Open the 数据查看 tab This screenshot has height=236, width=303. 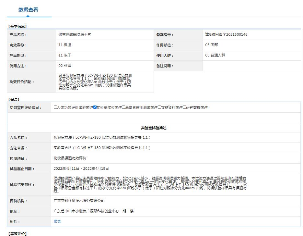(x=29, y=10)
